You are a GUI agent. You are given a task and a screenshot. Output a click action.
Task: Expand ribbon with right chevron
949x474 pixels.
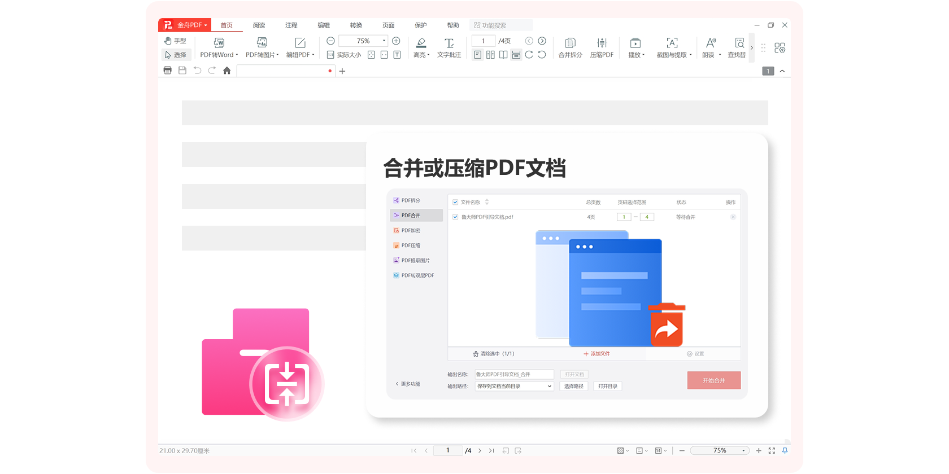(x=751, y=48)
